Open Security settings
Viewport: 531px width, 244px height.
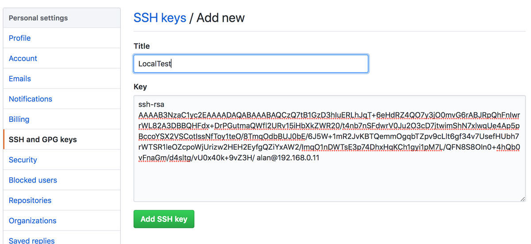(23, 160)
